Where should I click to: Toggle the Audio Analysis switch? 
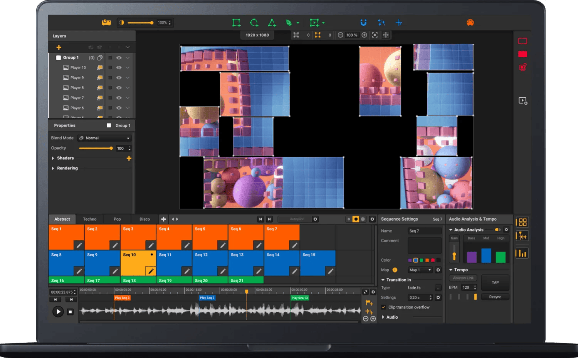(x=498, y=230)
